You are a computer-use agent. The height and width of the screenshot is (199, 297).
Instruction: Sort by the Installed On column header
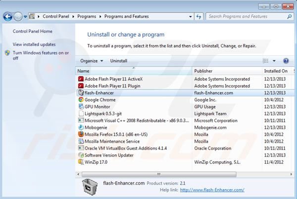276,71
